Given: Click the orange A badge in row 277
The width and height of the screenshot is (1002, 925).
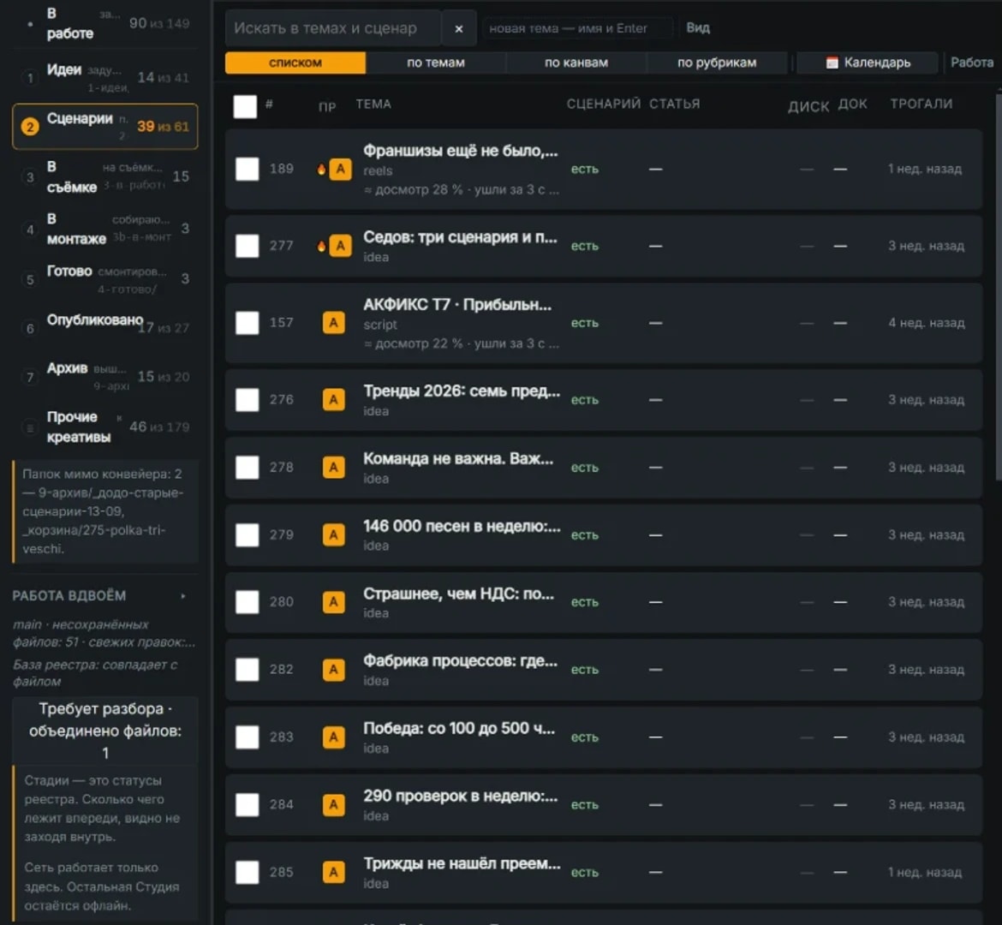Looking at the screenshot, I should pyautogui.click(x=340, y=246).
